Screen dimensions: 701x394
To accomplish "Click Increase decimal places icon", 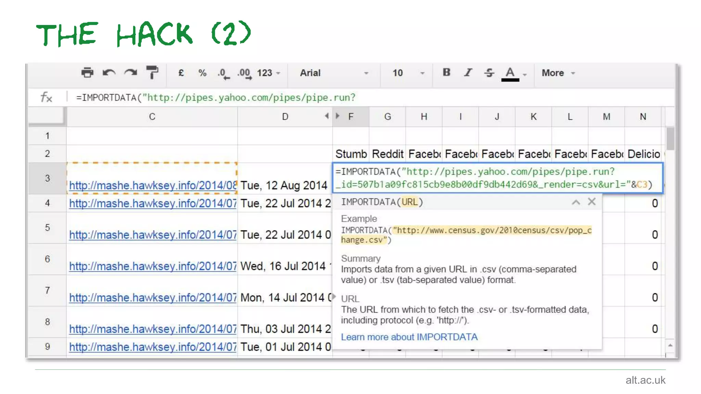I will (x=244, y=74).
